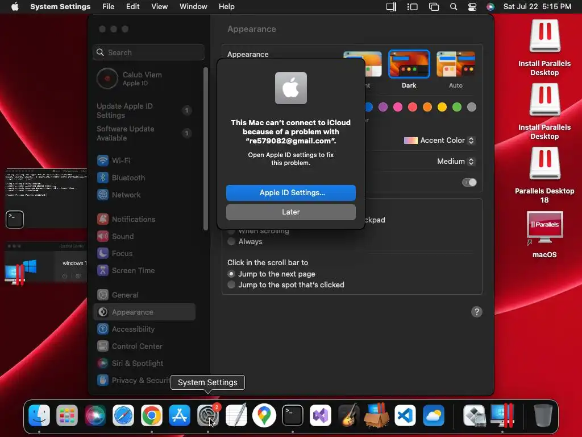This screenshot has width=582, height=437.
Task: Launch Visual Studio Code from the Dock
Action: coord(405,415)
